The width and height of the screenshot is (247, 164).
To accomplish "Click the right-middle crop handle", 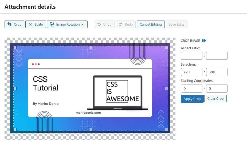I will [x=167, y=88].
